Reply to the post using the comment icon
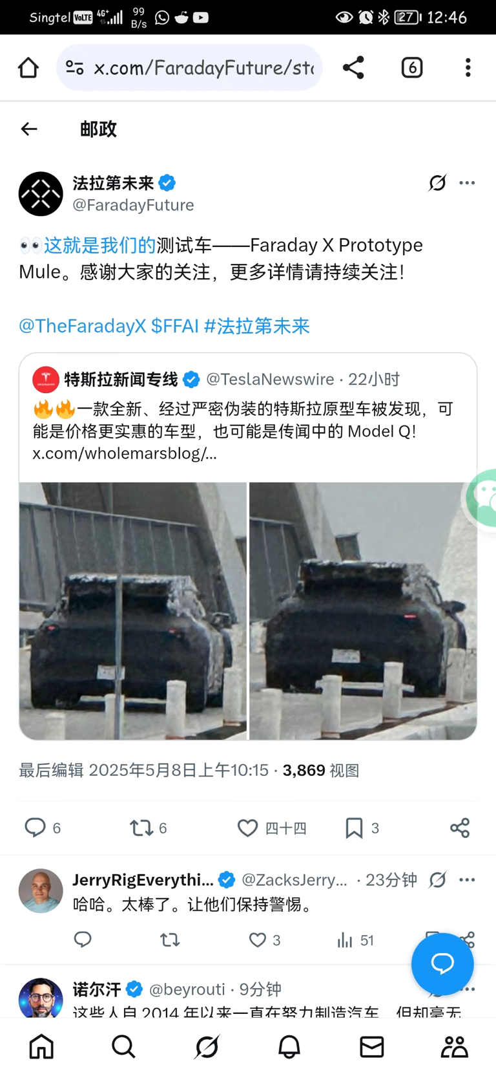Viewport: 496px width, 1076px height. (35, 828)
